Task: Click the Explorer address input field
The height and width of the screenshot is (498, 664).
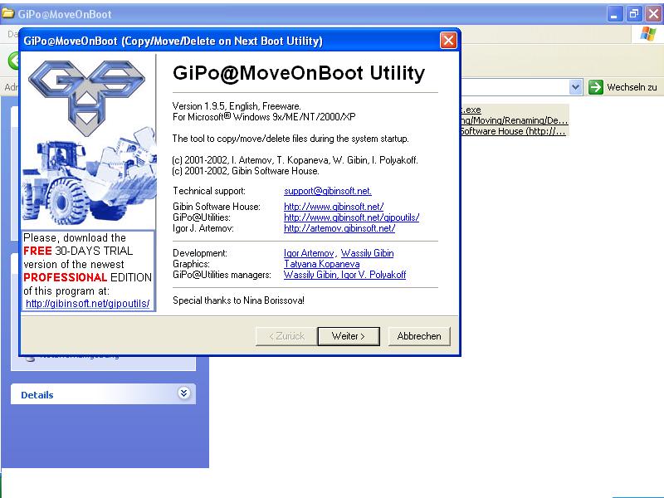Action: (x=515, y=87)
